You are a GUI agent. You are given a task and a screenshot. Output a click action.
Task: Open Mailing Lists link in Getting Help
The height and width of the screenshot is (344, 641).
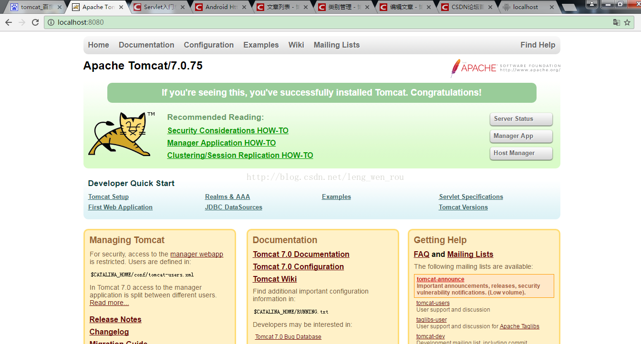(x=470, y=254)
